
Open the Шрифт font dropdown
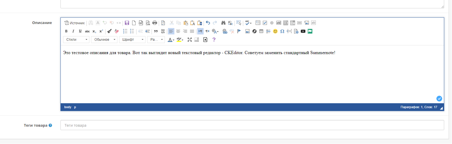click(x=132, y=40)
